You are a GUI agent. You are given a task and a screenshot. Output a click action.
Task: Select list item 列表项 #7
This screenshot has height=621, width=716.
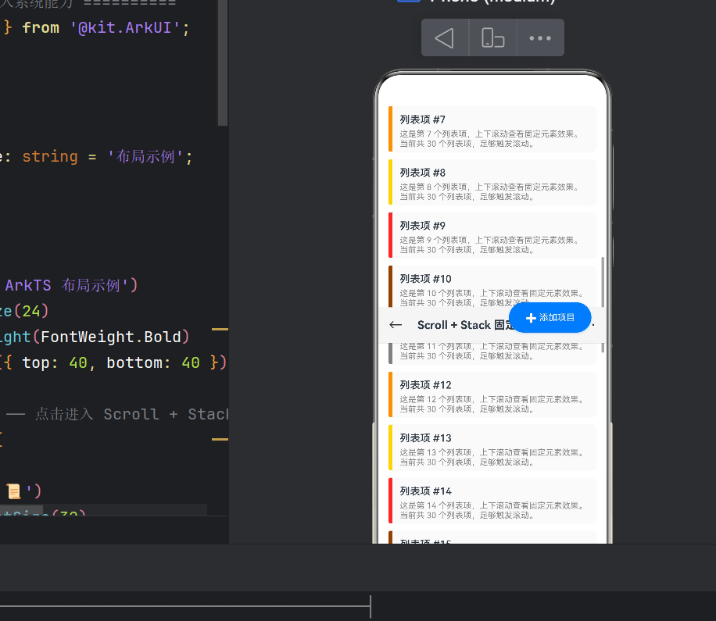coord(492,129)
